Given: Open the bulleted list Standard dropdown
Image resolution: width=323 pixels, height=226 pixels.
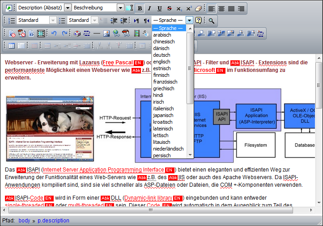Looking at the screenshot, I should pos(94,20).
